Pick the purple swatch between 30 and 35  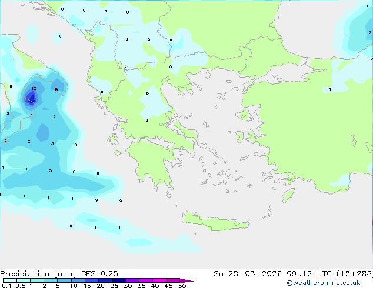(132, 280)
